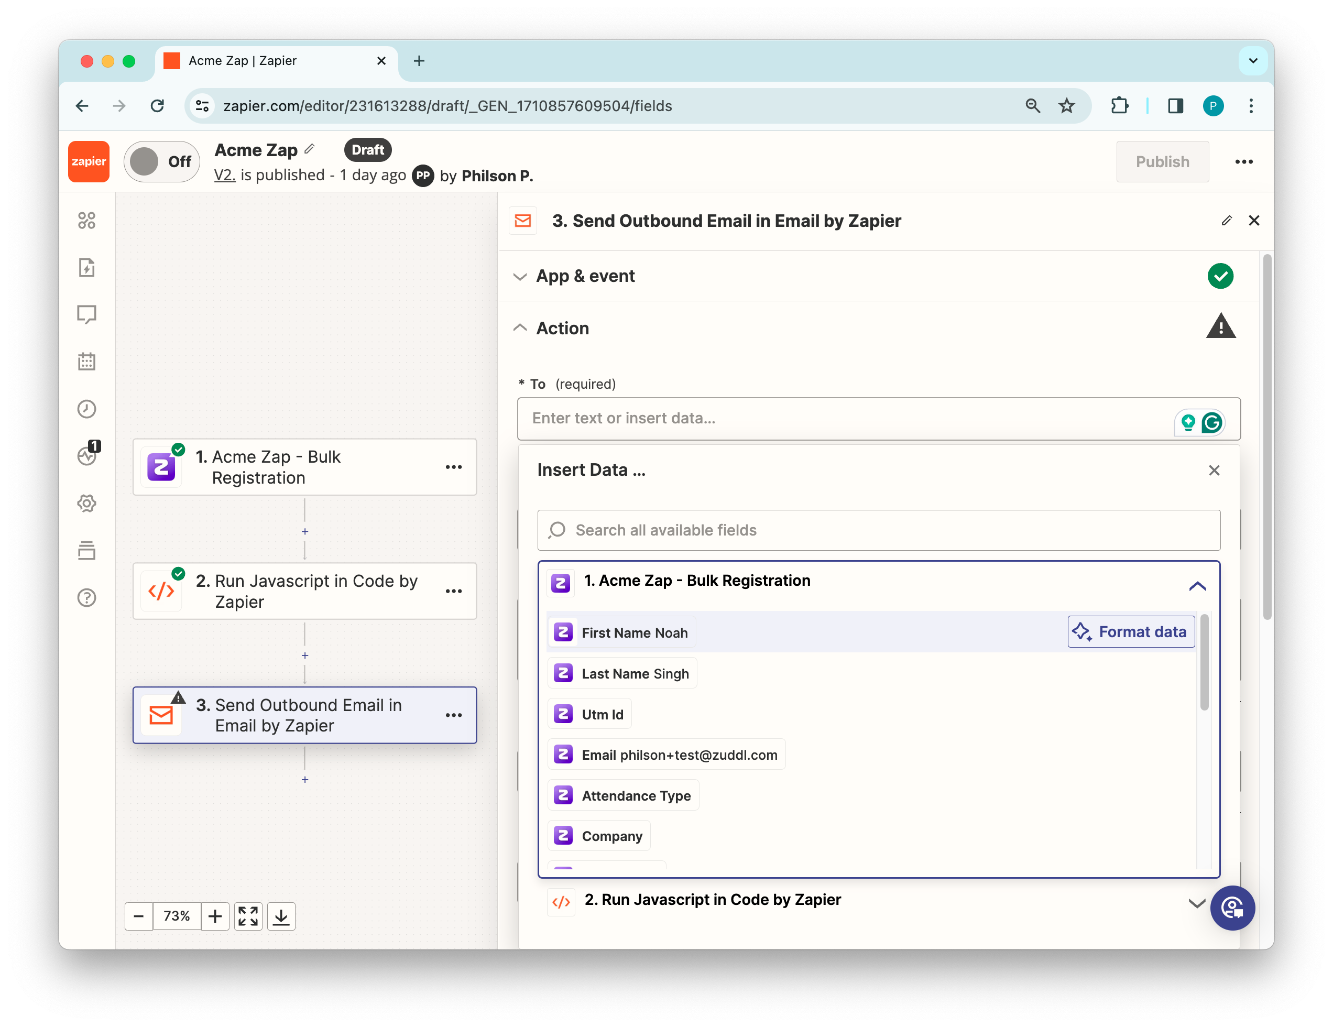1333x1027 pixels.
Task: Click the zoom in plus button
Action: point(215,916)
